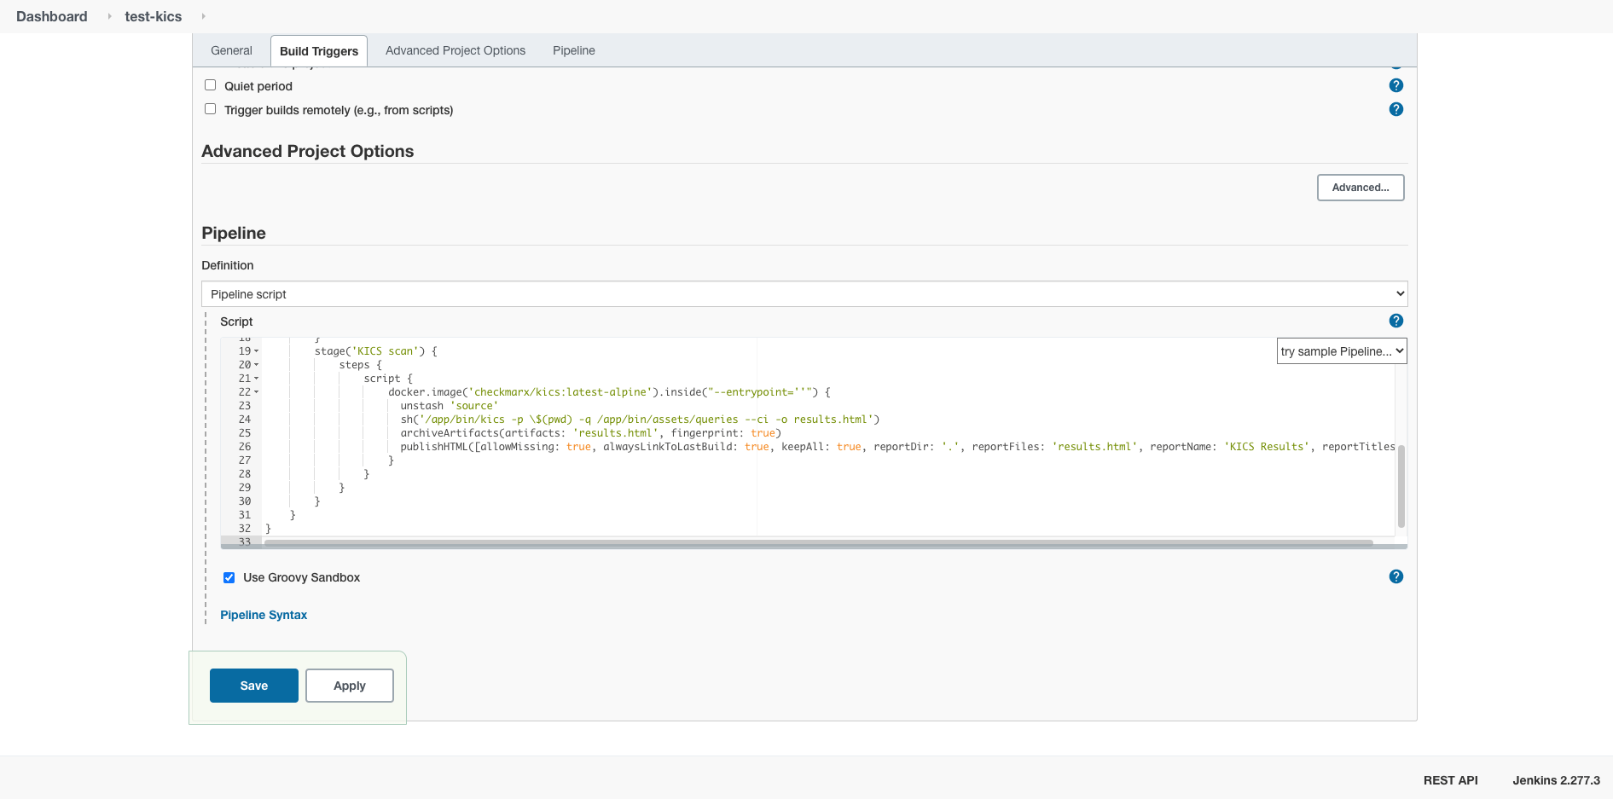The image size is (1613, 799).
Task: Open help for Use Groovy Sandbox
Action: (x=1396, y=576)
